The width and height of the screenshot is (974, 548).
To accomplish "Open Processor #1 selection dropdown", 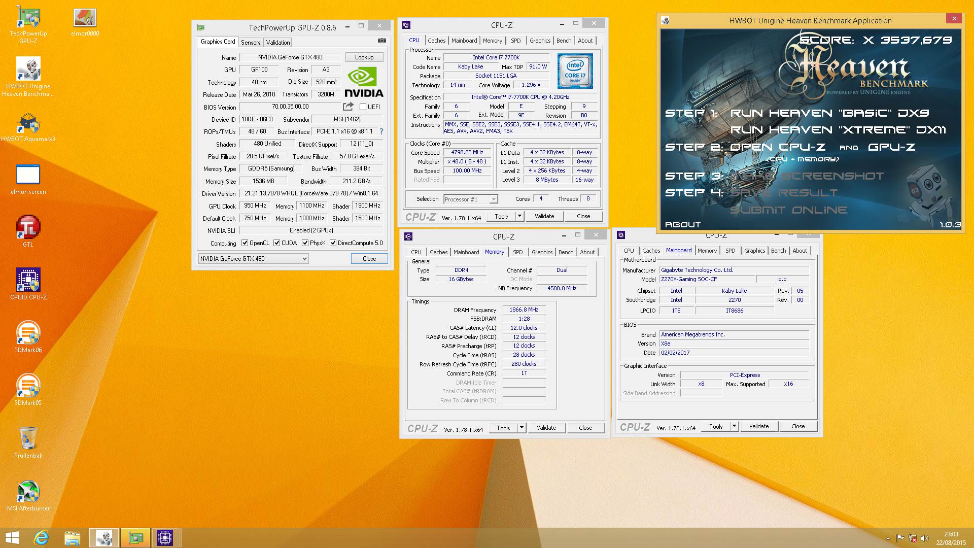I will [x=471, y=199].
